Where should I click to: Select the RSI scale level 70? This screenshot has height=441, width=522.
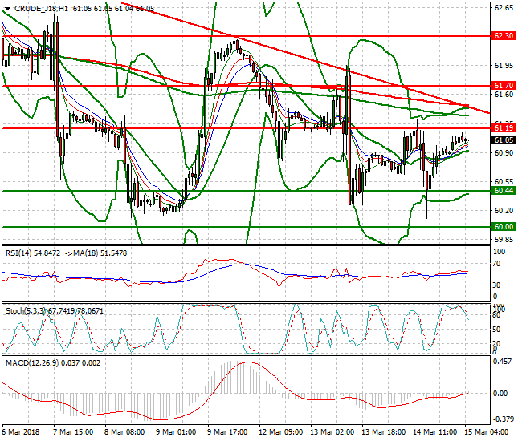[496, 264]
